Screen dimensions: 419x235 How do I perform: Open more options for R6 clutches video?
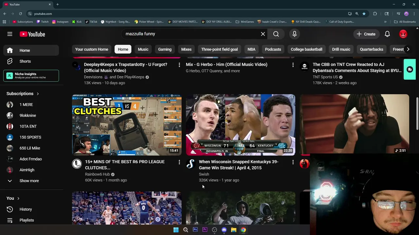(179, 162)
